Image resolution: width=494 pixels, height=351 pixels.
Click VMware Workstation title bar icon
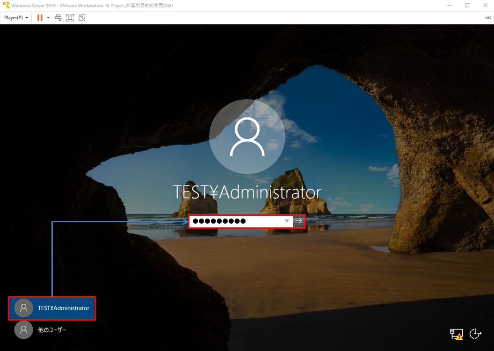click(x=6, y=5)
